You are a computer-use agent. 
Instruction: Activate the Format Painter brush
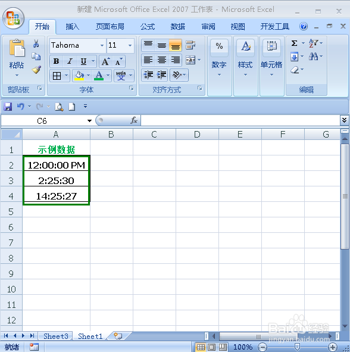tap(36, 70)
